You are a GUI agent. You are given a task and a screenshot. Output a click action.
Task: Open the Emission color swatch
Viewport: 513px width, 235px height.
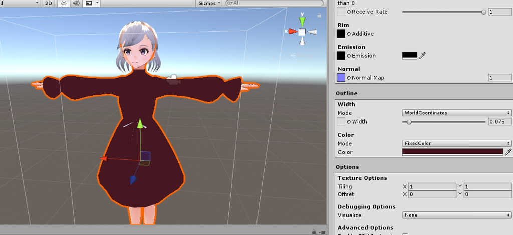pyautogui.click(x=410, y=56)
